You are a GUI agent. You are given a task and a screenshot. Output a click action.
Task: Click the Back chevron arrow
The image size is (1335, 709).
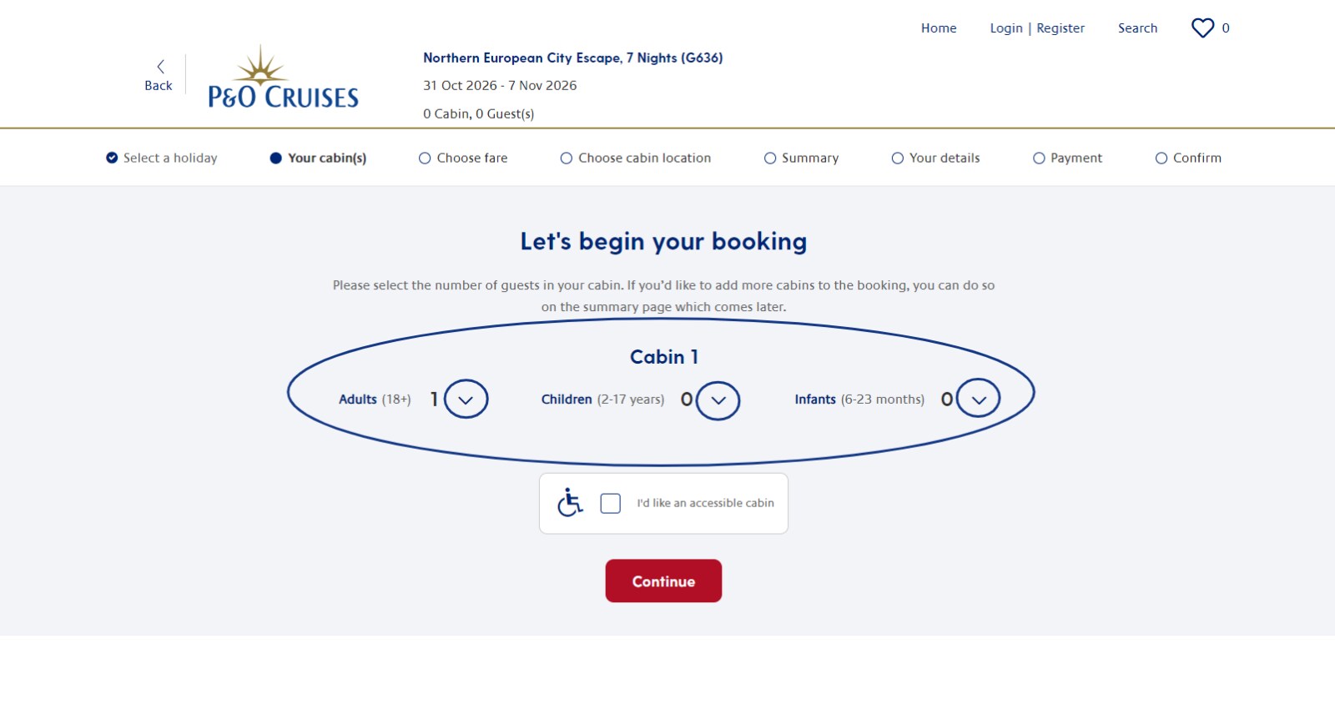pyautogui.click(x=160, y=67)
